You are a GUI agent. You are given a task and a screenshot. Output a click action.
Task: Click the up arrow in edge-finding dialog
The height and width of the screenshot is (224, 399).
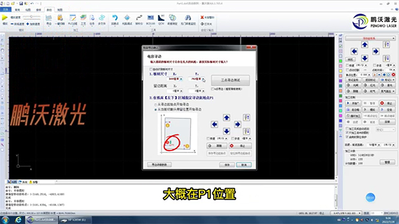click(226, 118)
